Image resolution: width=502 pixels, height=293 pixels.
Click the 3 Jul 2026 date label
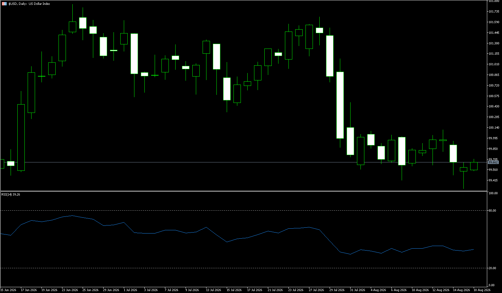coord(151,290)
